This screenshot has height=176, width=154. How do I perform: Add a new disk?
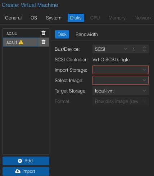point(26,161)
